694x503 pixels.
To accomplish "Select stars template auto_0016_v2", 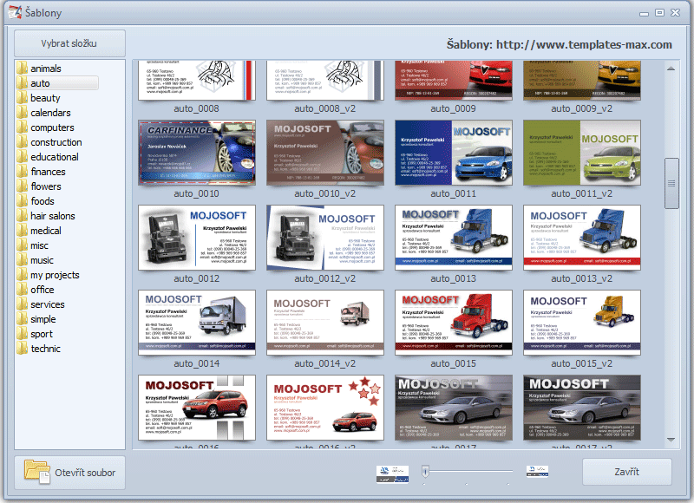I will point(324,408).
